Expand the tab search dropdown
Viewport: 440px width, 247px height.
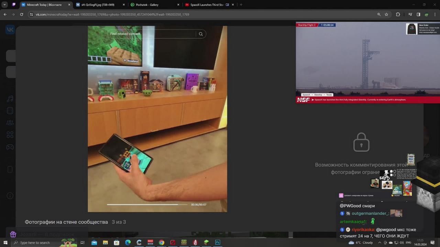coord(5,5)
